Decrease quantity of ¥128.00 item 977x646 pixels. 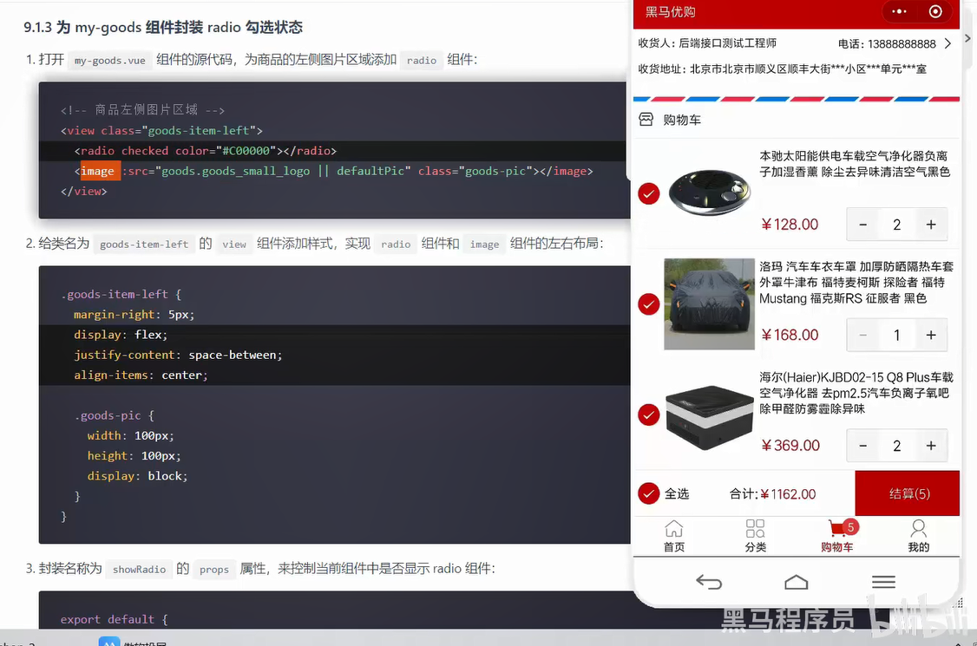[x=863, y=225]
